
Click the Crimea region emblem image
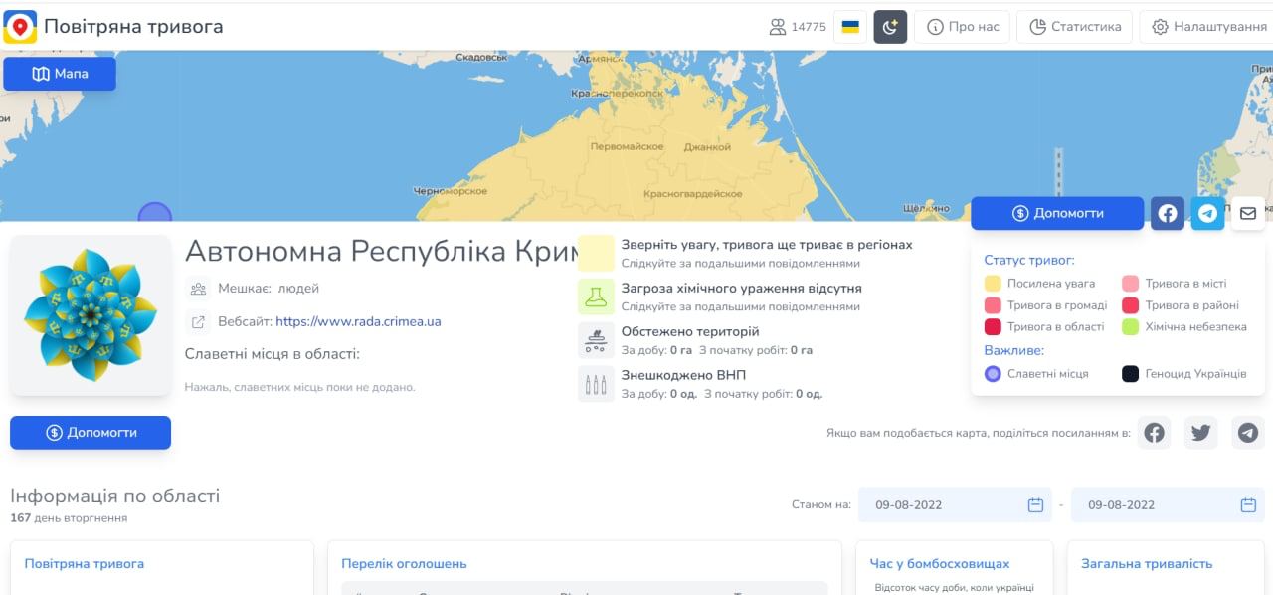[91, 315]
